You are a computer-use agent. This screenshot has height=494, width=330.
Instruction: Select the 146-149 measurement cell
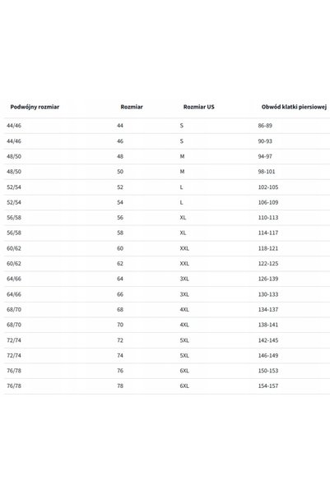tap(268, 355)
